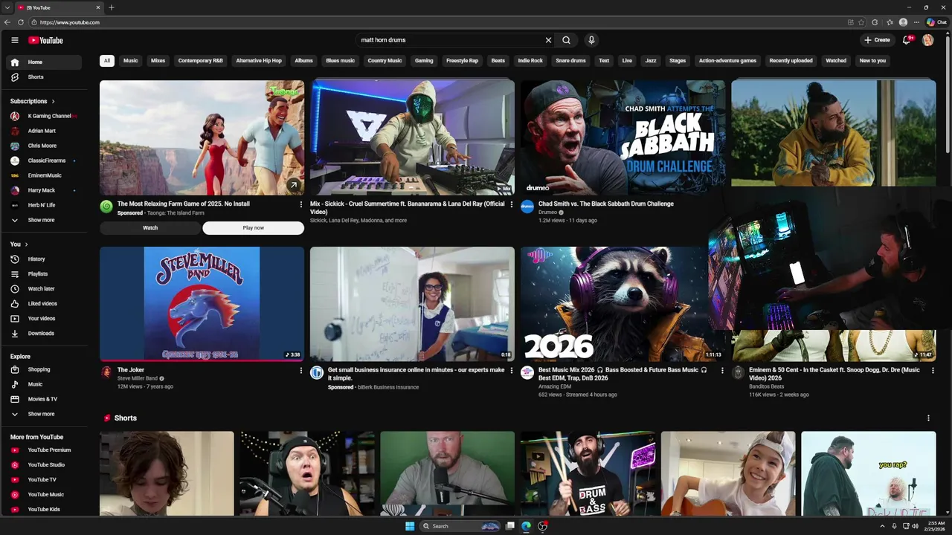This screenshot has width=952, height=535.
Task: Click the YouTube logo
Action: [45, 40]
